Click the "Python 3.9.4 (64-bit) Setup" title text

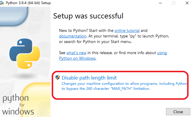(x=28, y=3)
